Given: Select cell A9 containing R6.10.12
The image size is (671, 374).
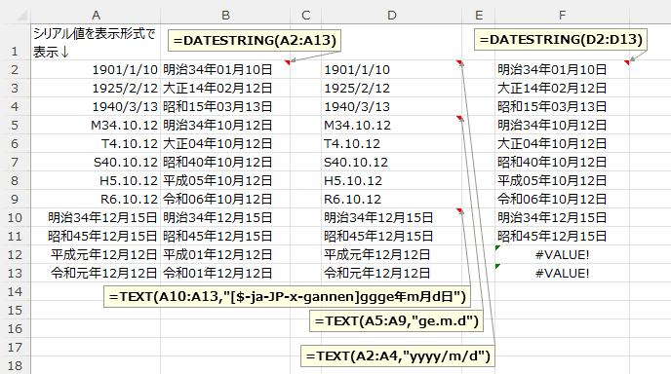Looking at the screenshot, I should 96,200.
